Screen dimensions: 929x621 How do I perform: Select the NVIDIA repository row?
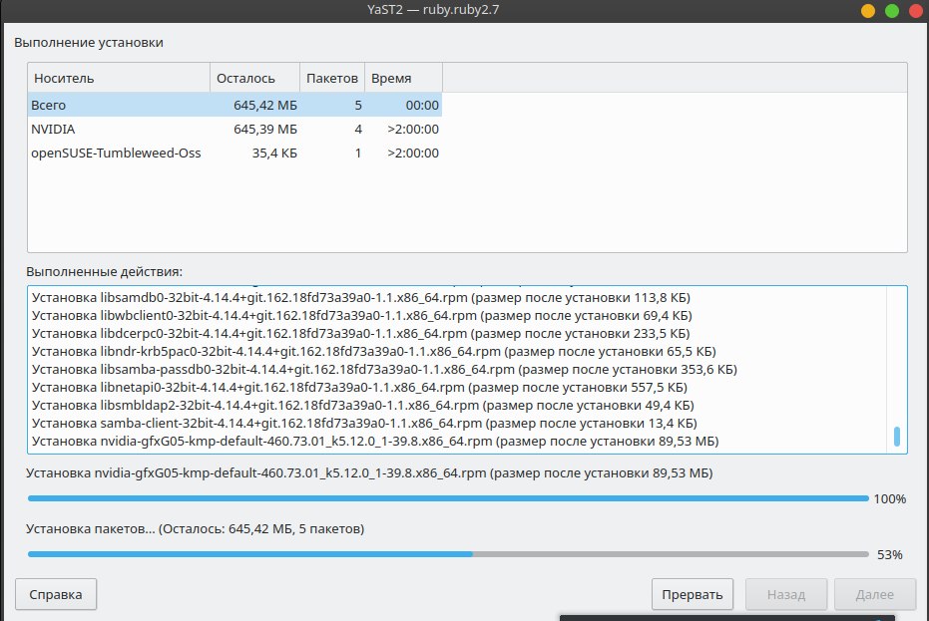pyautogui.click(x=234, y=129)
